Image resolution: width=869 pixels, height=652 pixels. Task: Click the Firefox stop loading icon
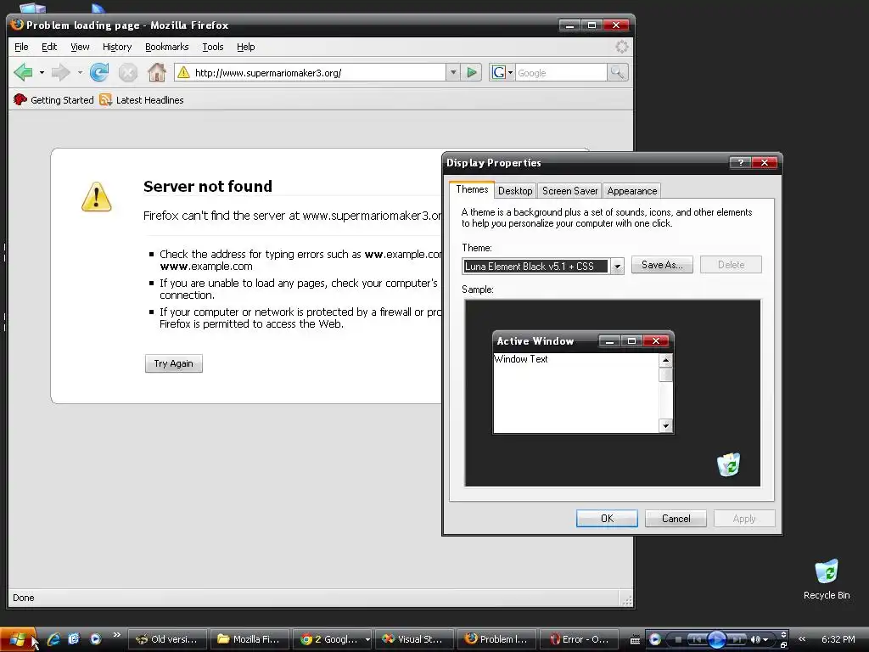tap(127, 73)
